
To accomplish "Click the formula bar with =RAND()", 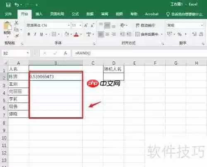I will coord(140,53).
